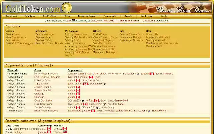Open the Discussion Boards menu item

tap(87, 16)
